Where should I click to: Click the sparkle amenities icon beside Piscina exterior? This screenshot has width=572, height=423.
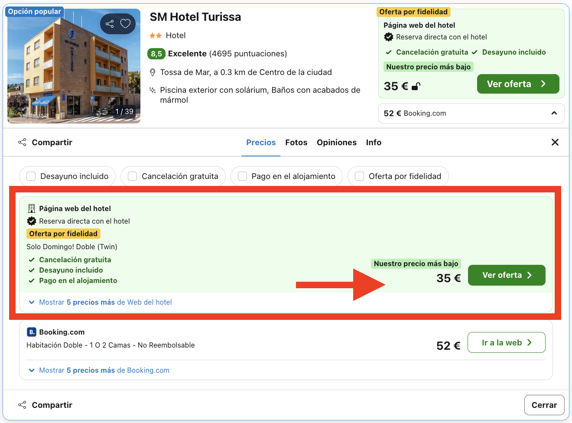153,90
